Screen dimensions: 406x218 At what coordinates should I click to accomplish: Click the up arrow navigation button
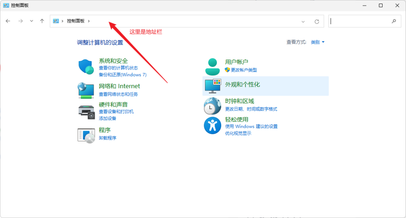42,21
